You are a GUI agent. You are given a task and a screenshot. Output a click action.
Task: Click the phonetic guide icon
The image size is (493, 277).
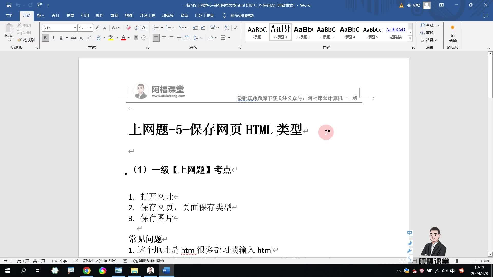[x=136, y=28]
